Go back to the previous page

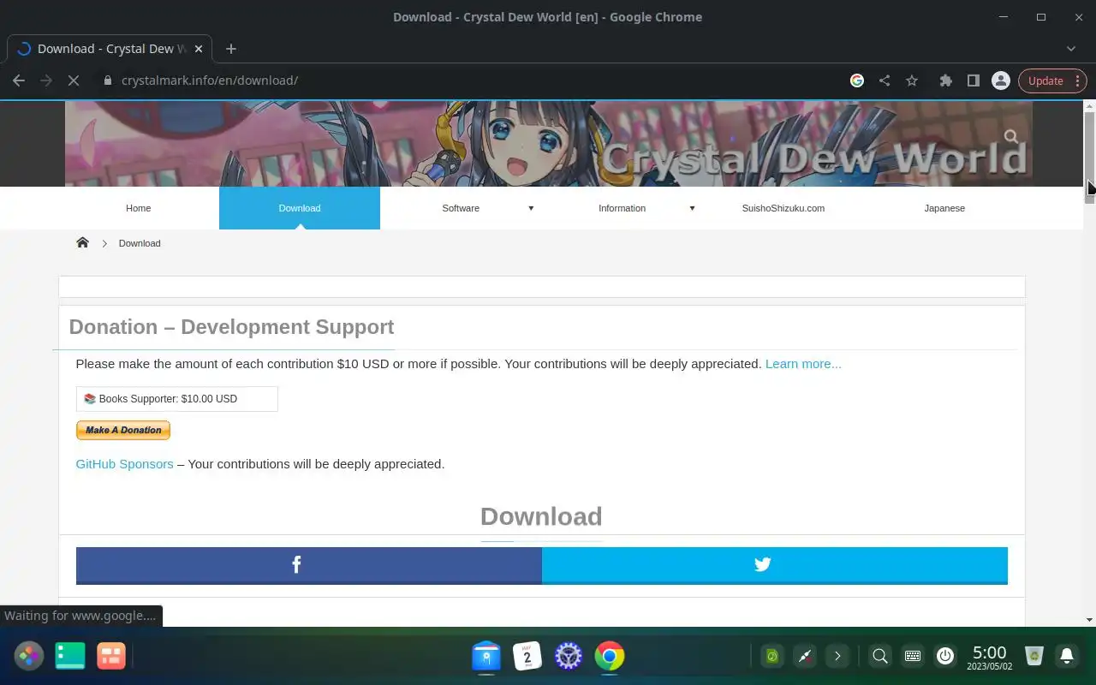point(19,80)
